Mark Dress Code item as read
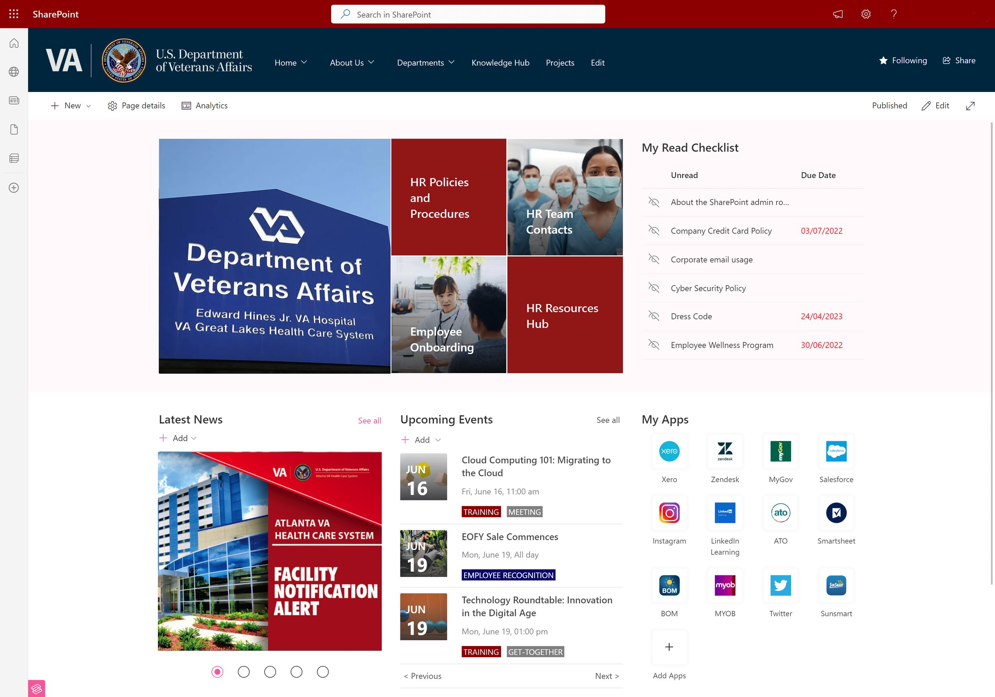 654,316
